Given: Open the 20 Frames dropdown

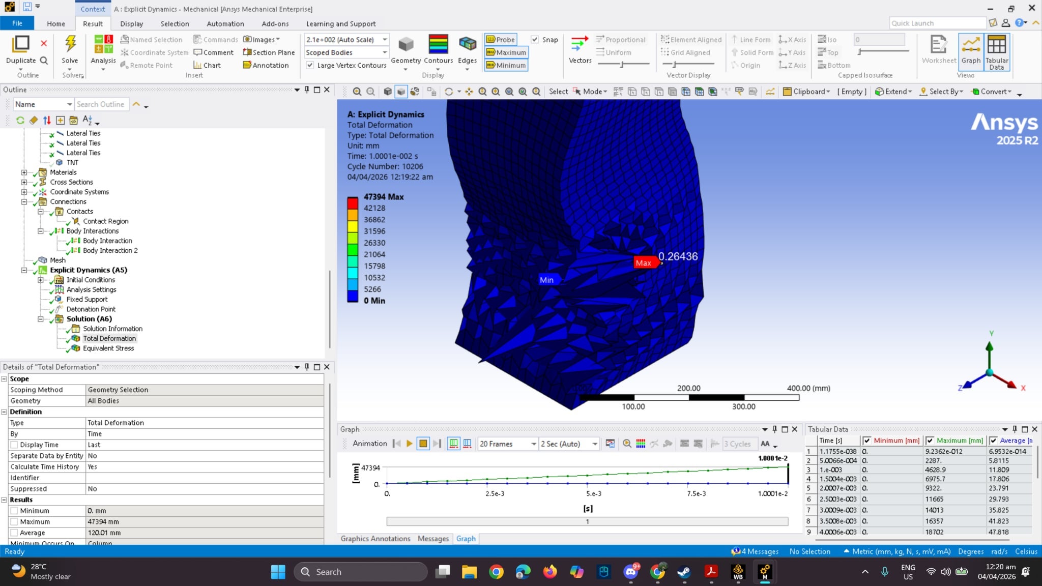Looking at the screenshot, I should click(x=533, y=444).
